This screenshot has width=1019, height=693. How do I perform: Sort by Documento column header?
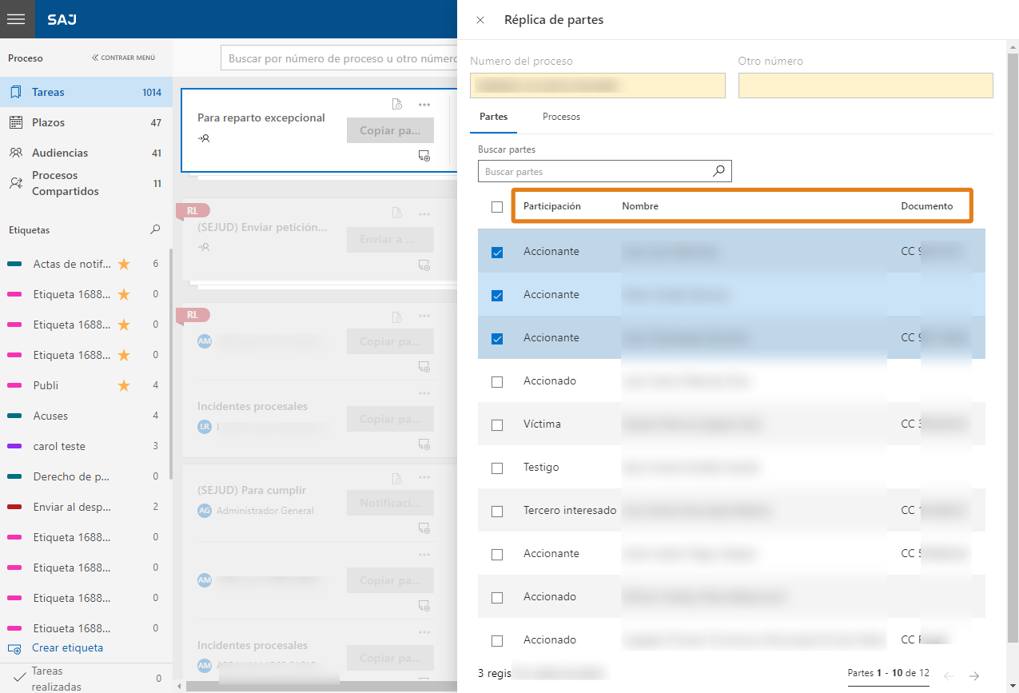click(x=927, y=206)
